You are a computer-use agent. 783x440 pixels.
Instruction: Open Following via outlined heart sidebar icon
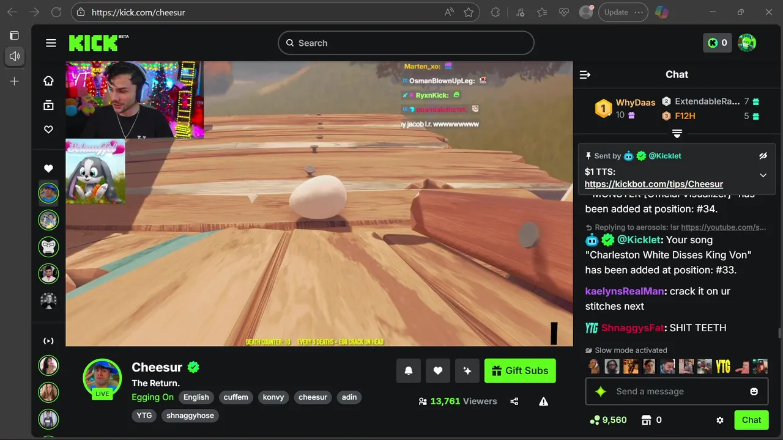[x=48, y=130]
